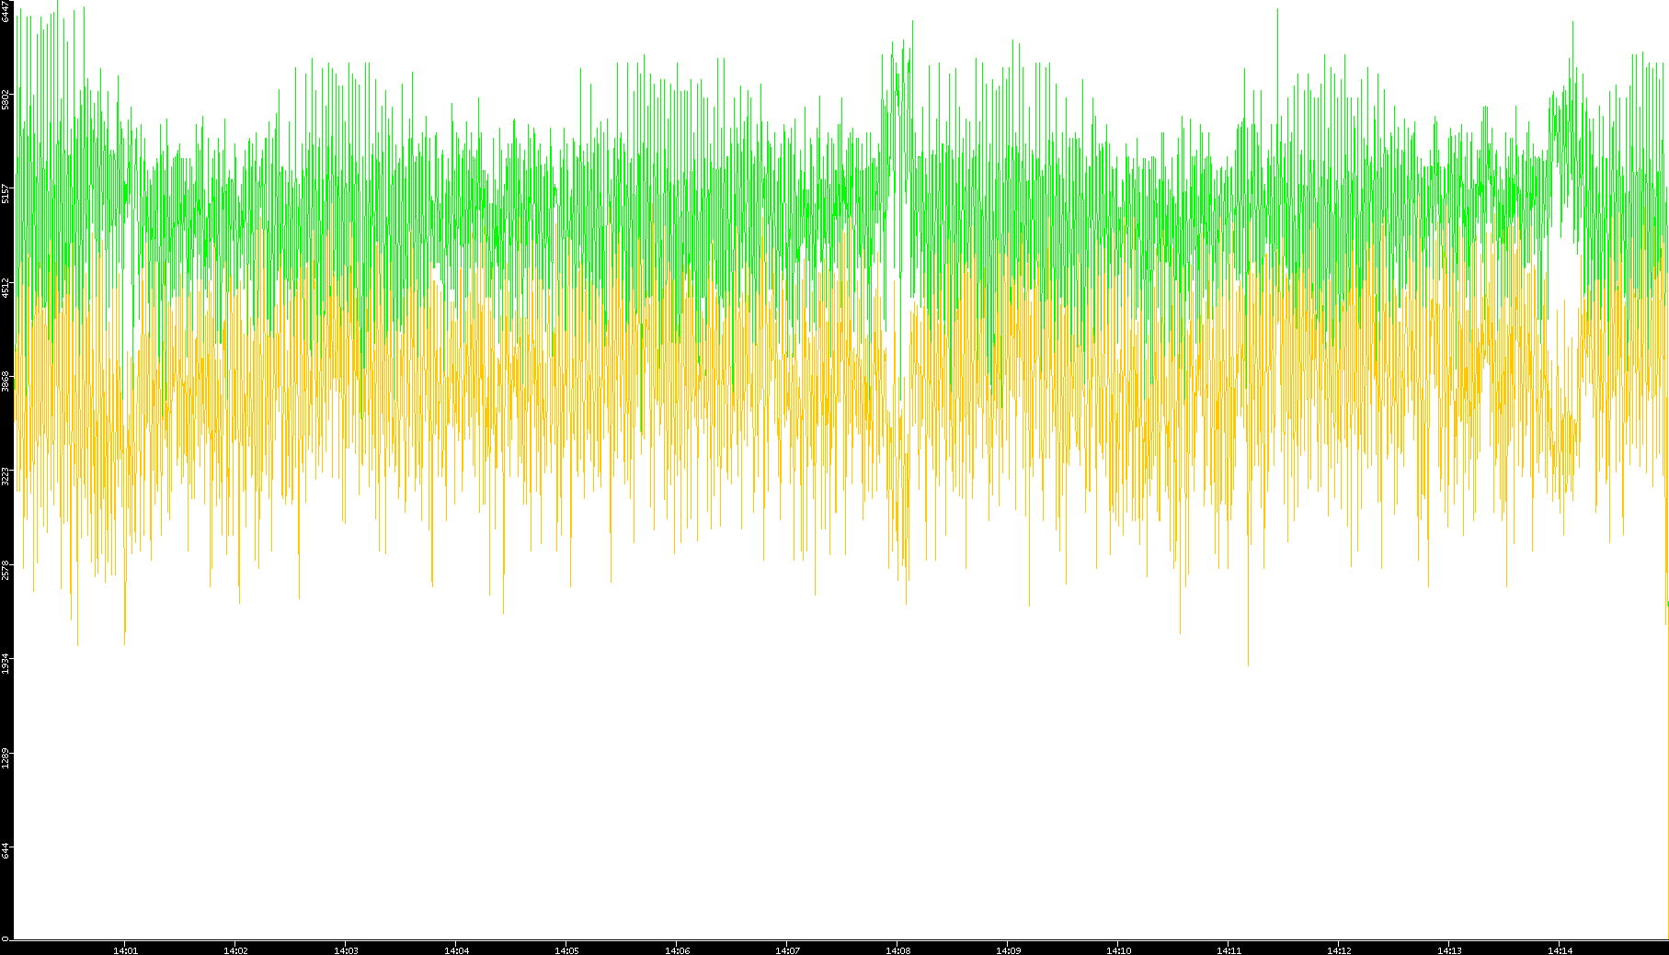The height and width of the screenshot is (955, 1669).
Task: Click the 14:03 time marker
Action: 346,949
